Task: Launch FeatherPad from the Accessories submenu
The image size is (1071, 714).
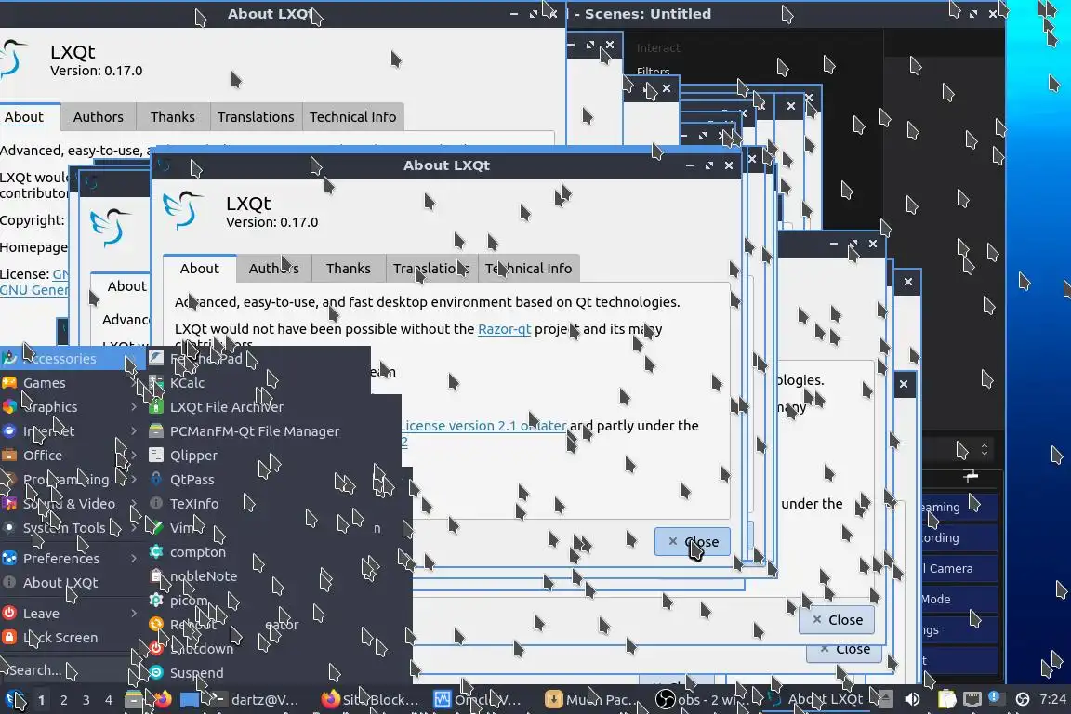Action: 258,358
